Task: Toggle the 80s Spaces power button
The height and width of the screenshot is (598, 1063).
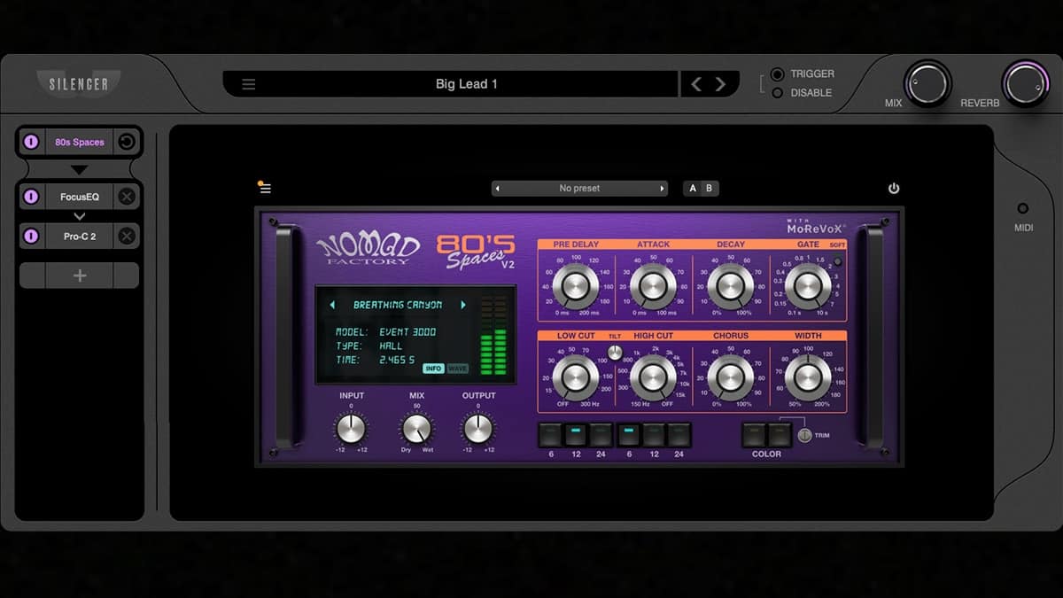Action: coord(894,189)
